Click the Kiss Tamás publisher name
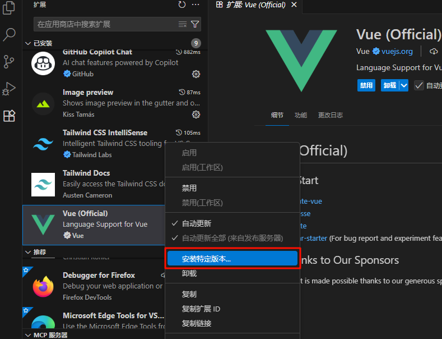 click(x=78, y=114)
